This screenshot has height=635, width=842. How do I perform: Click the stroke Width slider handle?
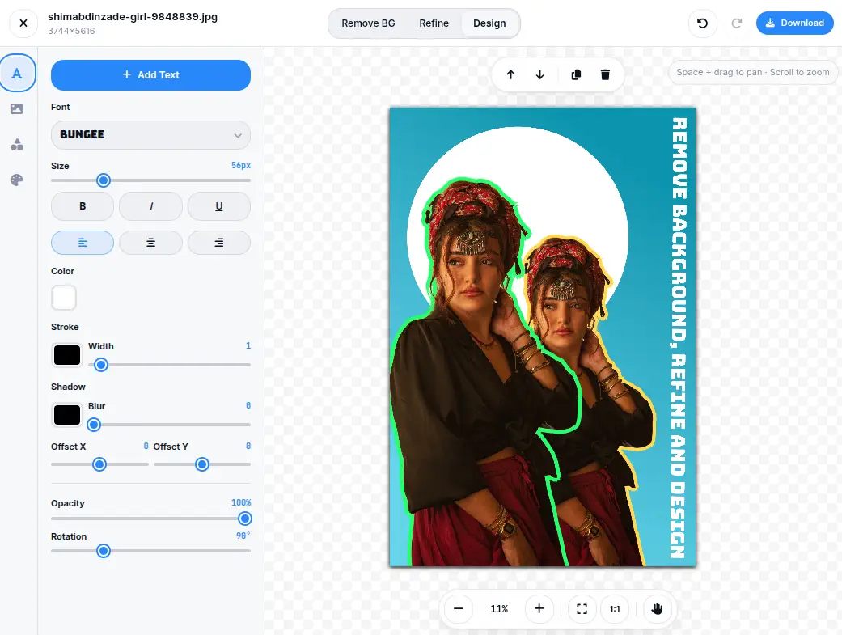coord(101,366)
